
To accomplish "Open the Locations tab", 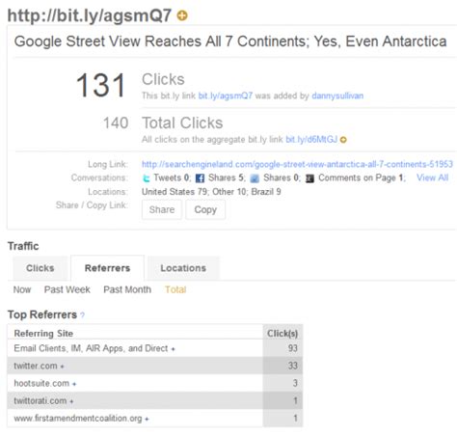I will click(x=183, y=268).
